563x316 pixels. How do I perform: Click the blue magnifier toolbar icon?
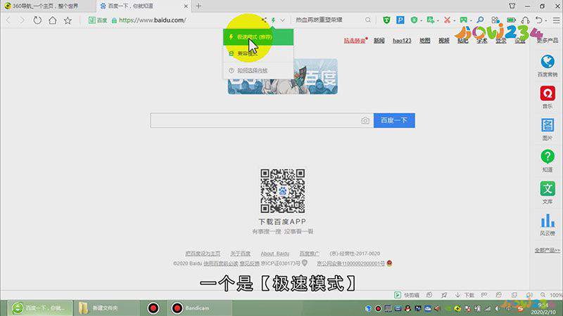480,20
